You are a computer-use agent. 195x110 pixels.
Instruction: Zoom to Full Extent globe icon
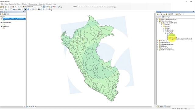(5, 9)
